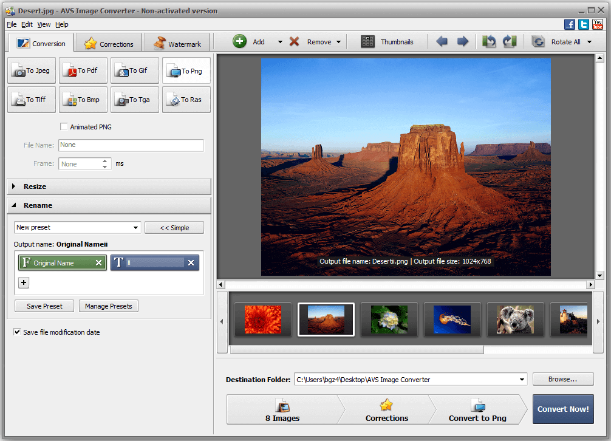This screenshot has width=611, height=441.
Task: Click the preview scroll up arrow
Action: (x=599, y=58)
